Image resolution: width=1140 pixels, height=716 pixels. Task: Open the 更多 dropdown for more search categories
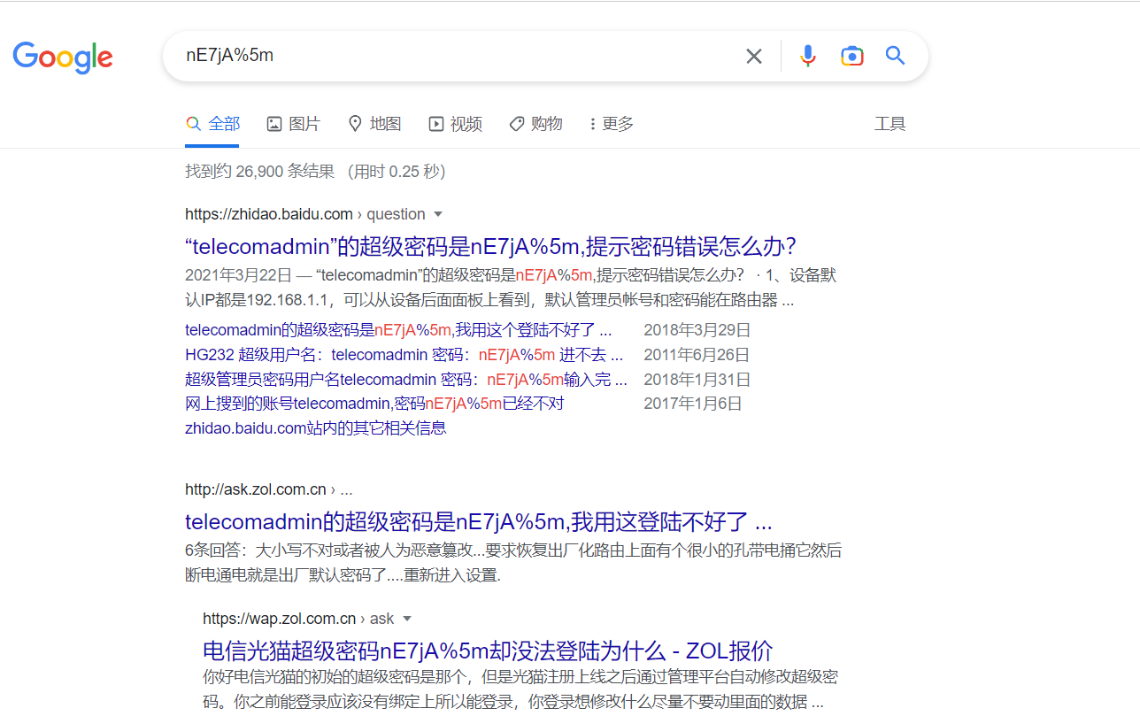coord(610,123)
